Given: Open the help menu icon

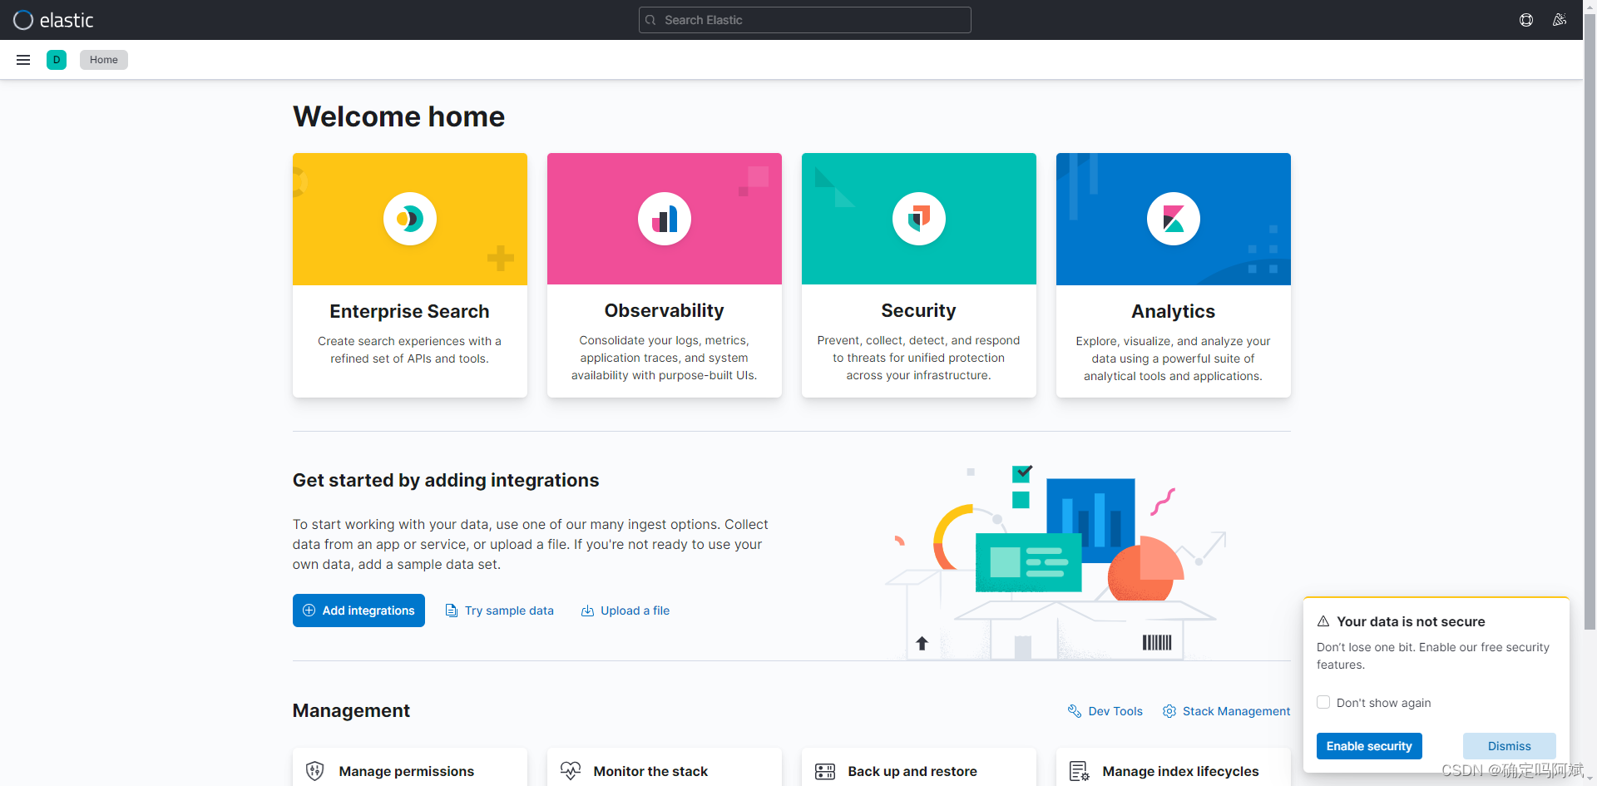Looking at the screenshot, I should click(1526, 20).
